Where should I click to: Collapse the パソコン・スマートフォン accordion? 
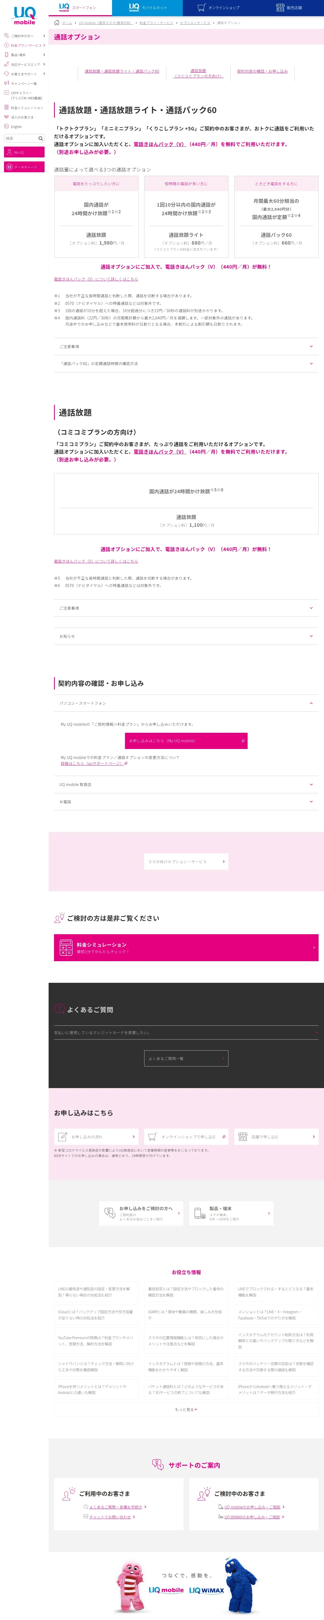tap(186, 703)
